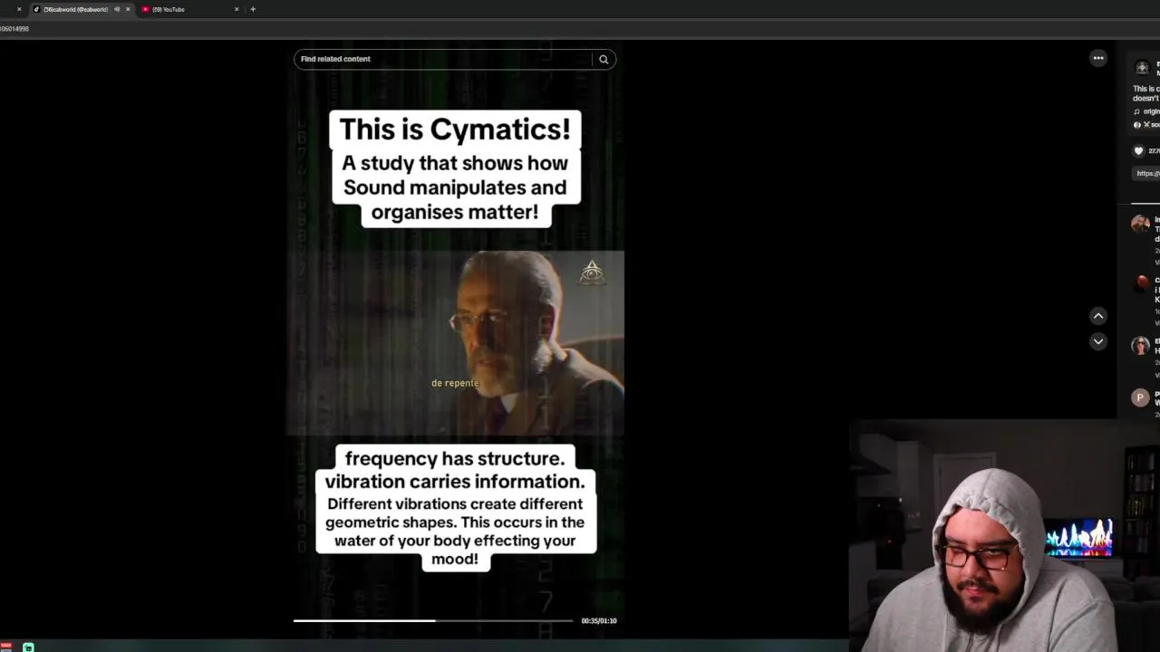Open the red avatar commenter profile

click(1141, 284)
